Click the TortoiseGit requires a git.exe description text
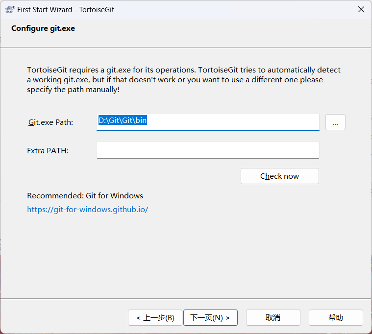This screenshot has height=334, width=372. click(184, 80)
